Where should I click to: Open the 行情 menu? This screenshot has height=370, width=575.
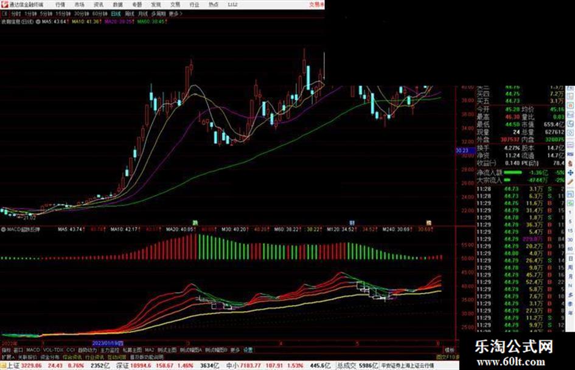point(60,5)
